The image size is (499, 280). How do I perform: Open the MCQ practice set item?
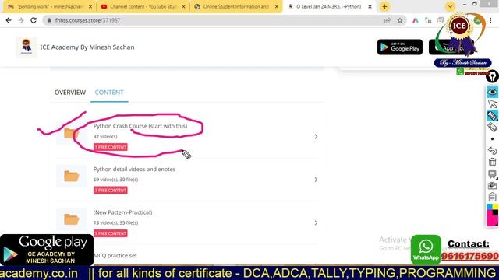click(x=115, y=256)
